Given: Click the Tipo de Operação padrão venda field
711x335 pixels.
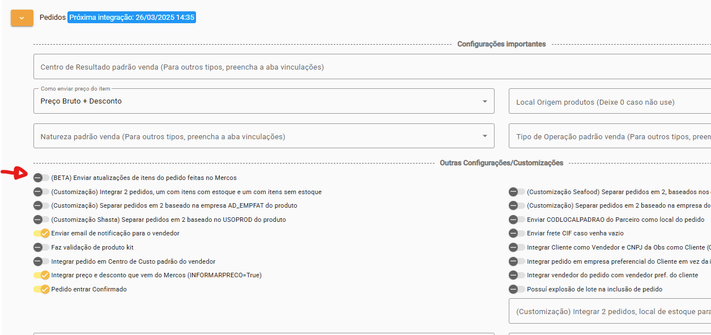Looking at the screenshot, I should point(609,136).
